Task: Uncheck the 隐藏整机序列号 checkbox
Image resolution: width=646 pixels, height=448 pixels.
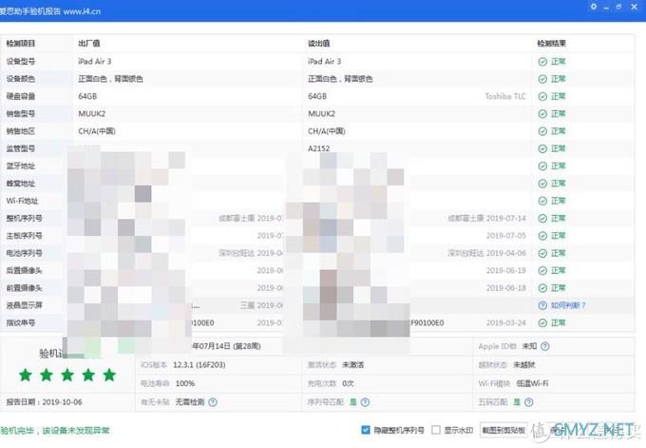Action: [x=366, y=430]
